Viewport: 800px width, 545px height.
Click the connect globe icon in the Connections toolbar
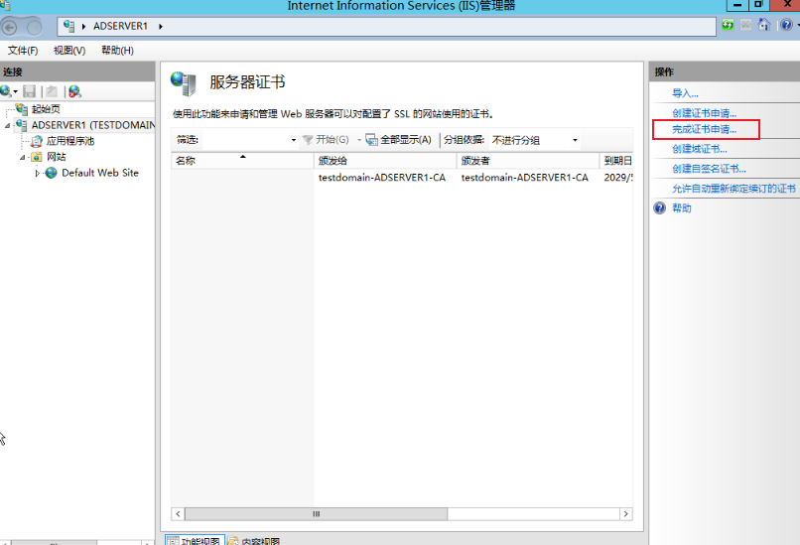[6, 91]
